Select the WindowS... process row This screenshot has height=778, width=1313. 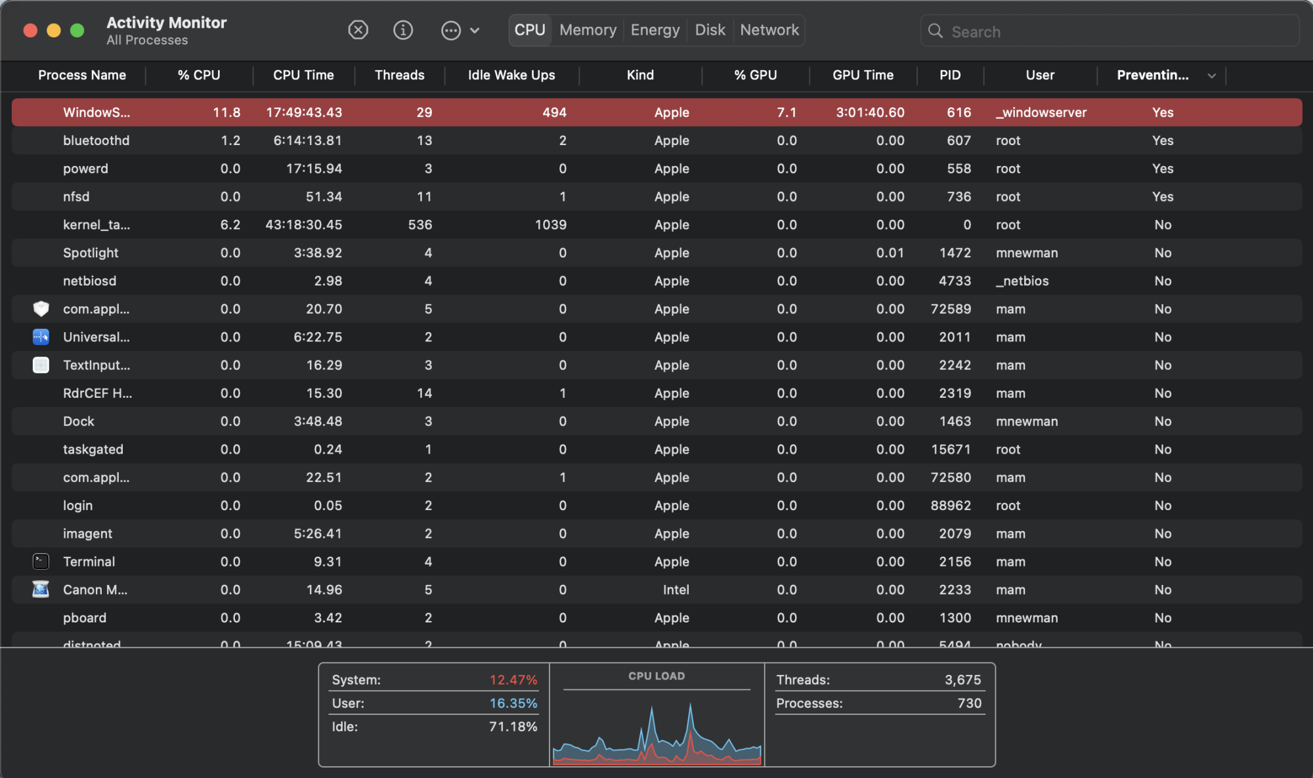pyautogui.click(x=656, y=112)
